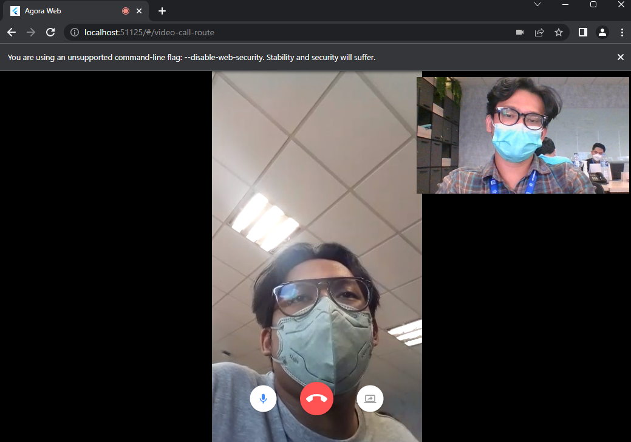Open the share icon in the toolbar

click(x=539, y=32)
